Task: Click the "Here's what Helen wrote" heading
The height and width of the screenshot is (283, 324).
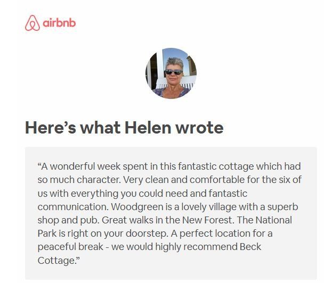Action: [x=124, y=128]
